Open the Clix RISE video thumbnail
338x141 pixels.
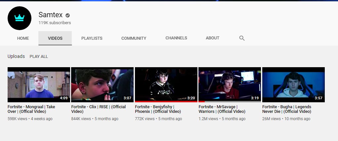(103, 85)
